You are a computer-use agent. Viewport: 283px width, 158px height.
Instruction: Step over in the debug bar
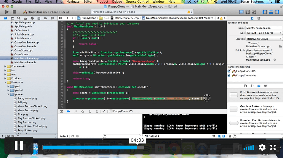(x=82, y=111)
